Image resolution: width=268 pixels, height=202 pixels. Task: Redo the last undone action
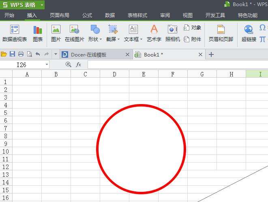coord(46,54)
